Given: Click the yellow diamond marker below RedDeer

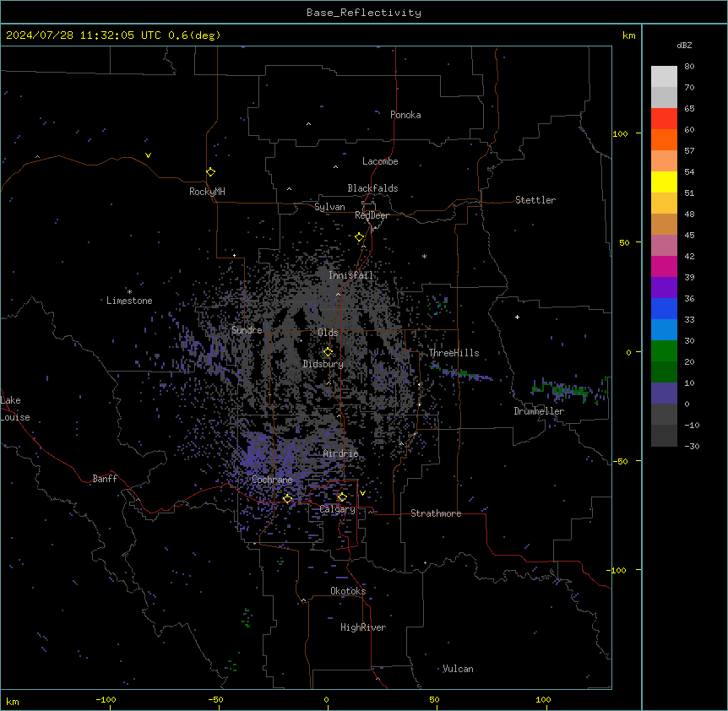Looking at the screenshot, I should [359, 237].
